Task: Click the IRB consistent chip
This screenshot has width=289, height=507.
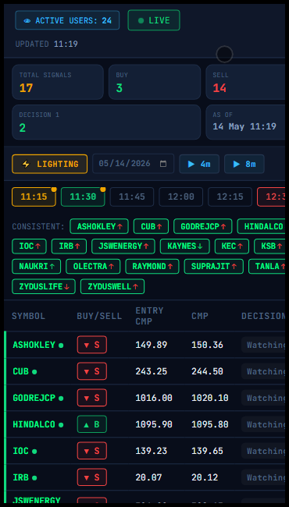Action: [69, 246]
